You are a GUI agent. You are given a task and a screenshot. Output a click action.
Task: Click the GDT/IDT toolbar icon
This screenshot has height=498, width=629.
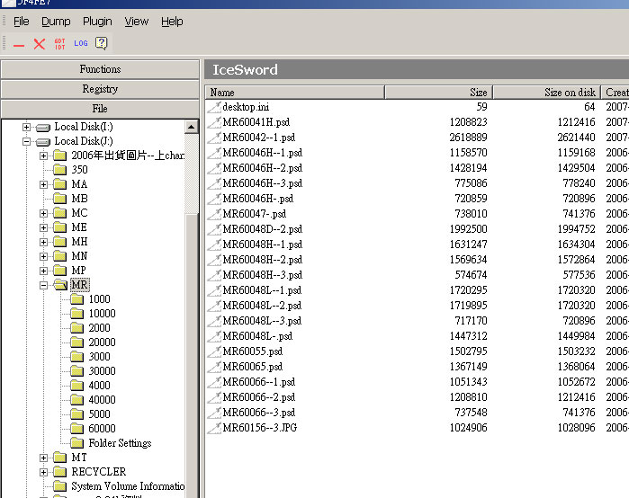point(60,43)
